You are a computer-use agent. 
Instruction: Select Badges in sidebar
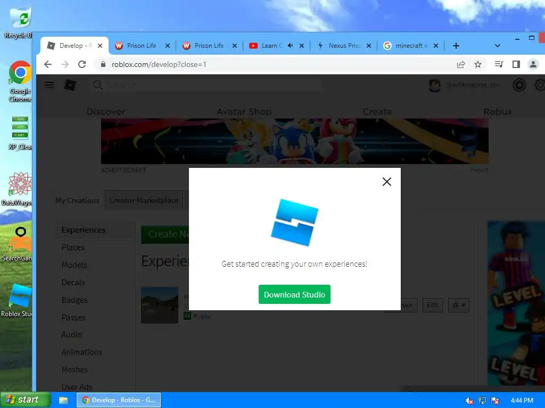(75, 300)
